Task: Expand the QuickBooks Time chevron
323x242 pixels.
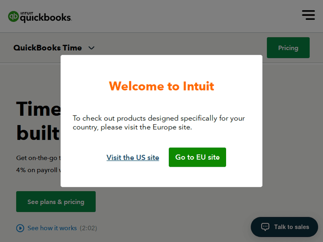Action: (x=91, y=48)
